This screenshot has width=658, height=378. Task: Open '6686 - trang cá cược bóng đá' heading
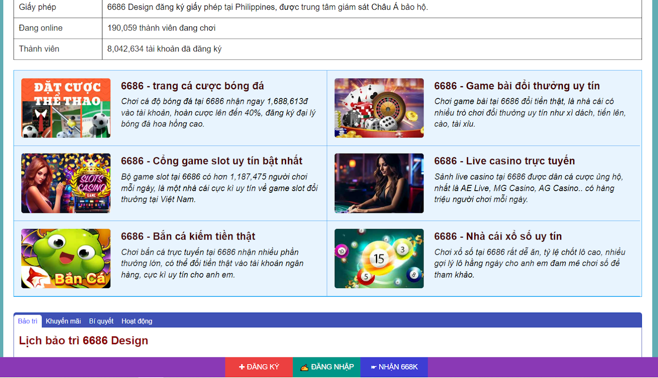click(x=192, y=86)
